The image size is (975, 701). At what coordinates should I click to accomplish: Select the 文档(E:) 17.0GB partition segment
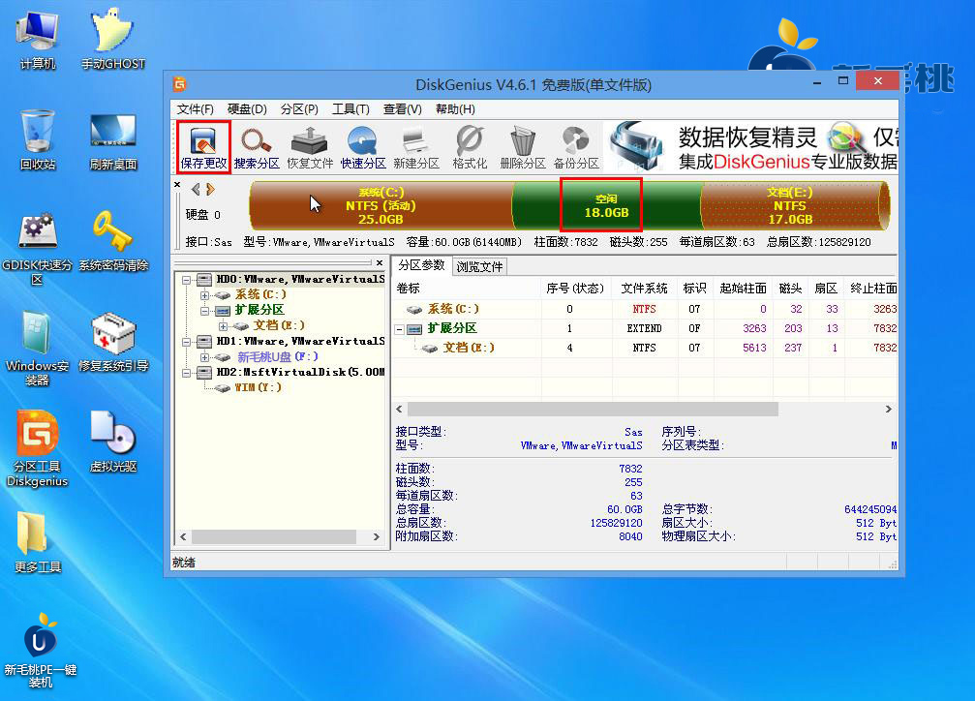coord(795,206)
